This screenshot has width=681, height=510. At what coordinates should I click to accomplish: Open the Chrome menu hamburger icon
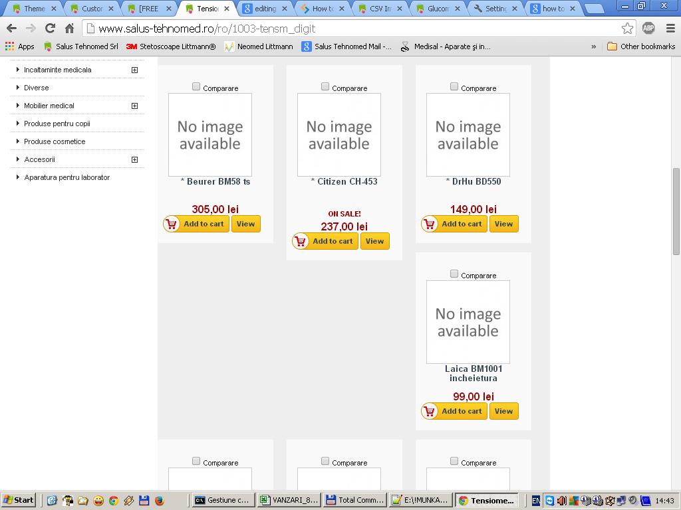670,29
